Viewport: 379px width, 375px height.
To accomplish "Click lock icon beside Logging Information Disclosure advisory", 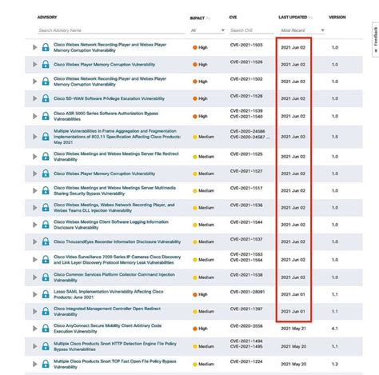I will point(46,225).
